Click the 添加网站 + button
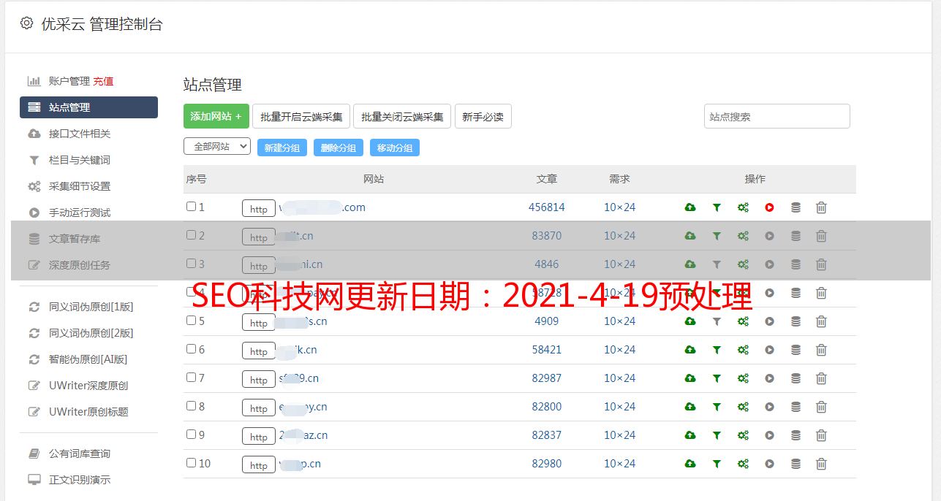Viewport: 941px width, 501px height. point(216,116)
